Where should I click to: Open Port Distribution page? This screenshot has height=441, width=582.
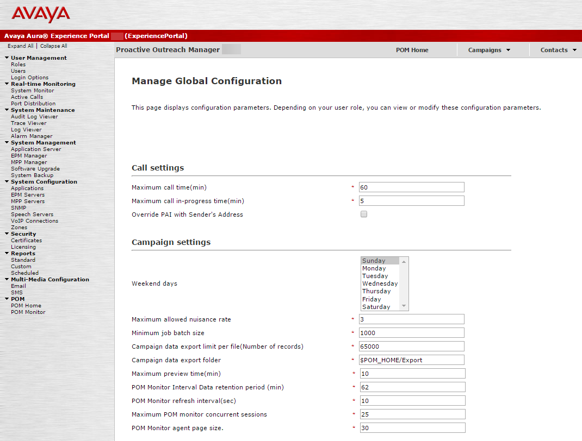[x=33, y=103]
